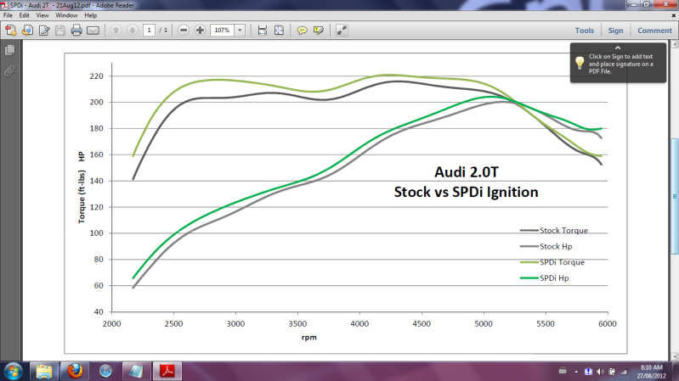This screenshot has width=679, height=381.
Task: Click the page number input field
Action: point(149,31)
